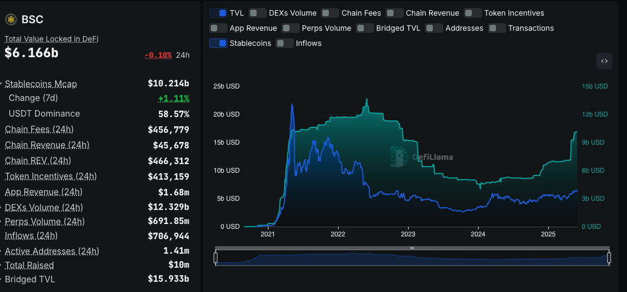627x292 pixels.
Task: Enable the Transactions chart toggle
Action: [497, 28]
